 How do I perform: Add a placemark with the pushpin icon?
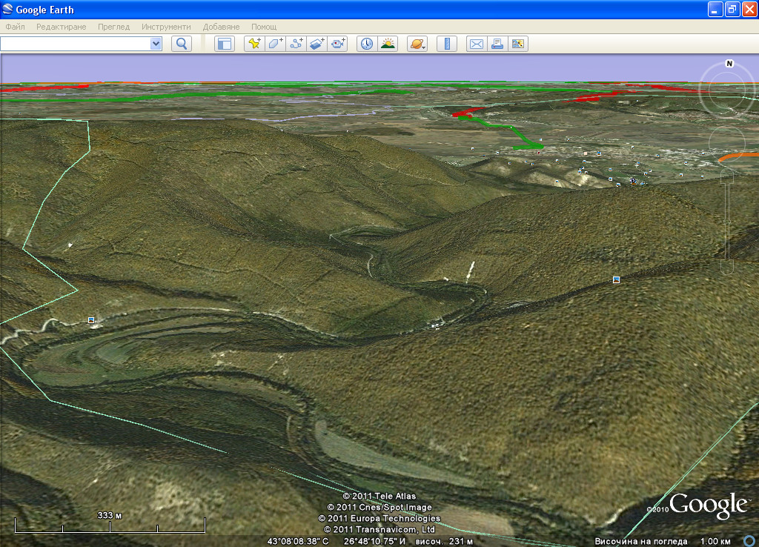click(x=254, y=44)
